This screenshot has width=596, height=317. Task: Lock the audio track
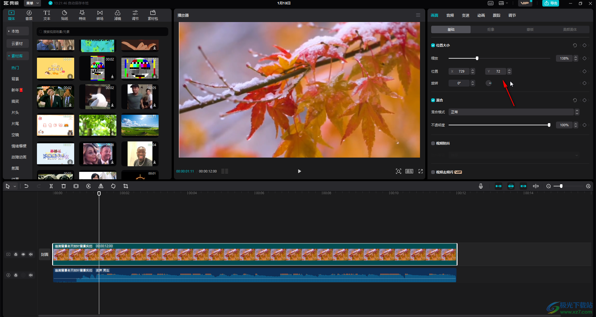pos(16,275)
